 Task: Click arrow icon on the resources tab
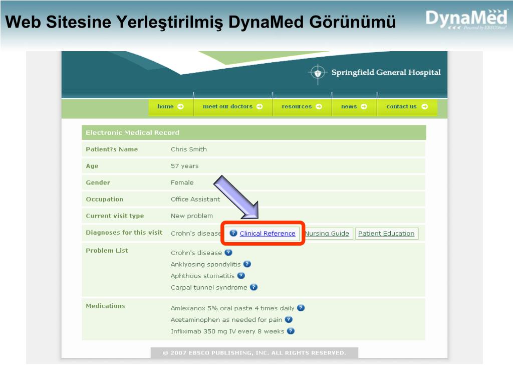pos(319,106)
